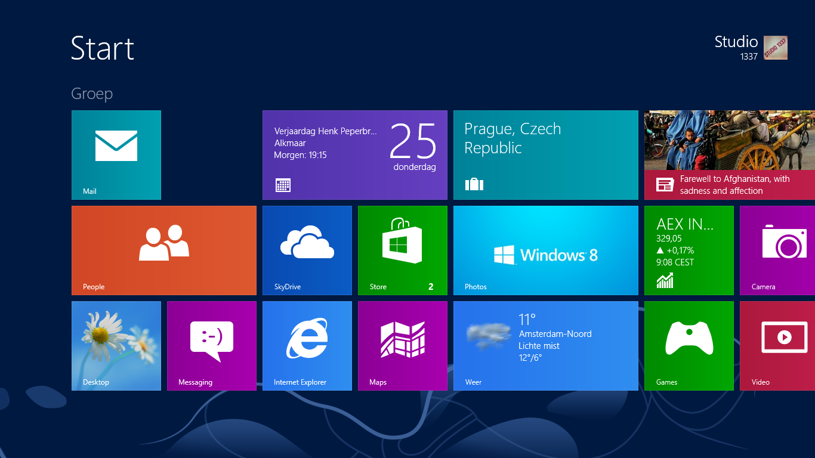Launch SkyDrive cloud icon
The image size is (815, 458).
tap(307, 242)
